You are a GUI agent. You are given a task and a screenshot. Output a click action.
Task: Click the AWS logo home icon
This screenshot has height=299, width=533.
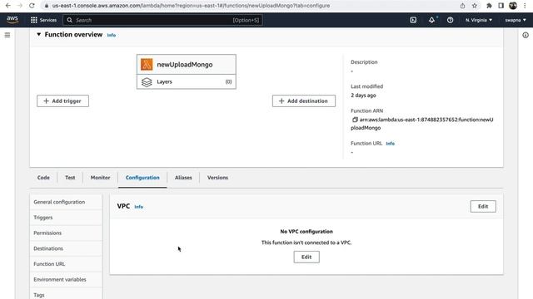[12, 20]
